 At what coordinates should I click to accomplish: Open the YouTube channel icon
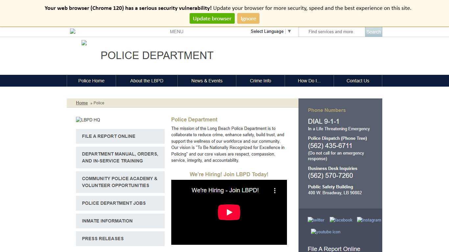pyautogui.click(x=325, y=232)
